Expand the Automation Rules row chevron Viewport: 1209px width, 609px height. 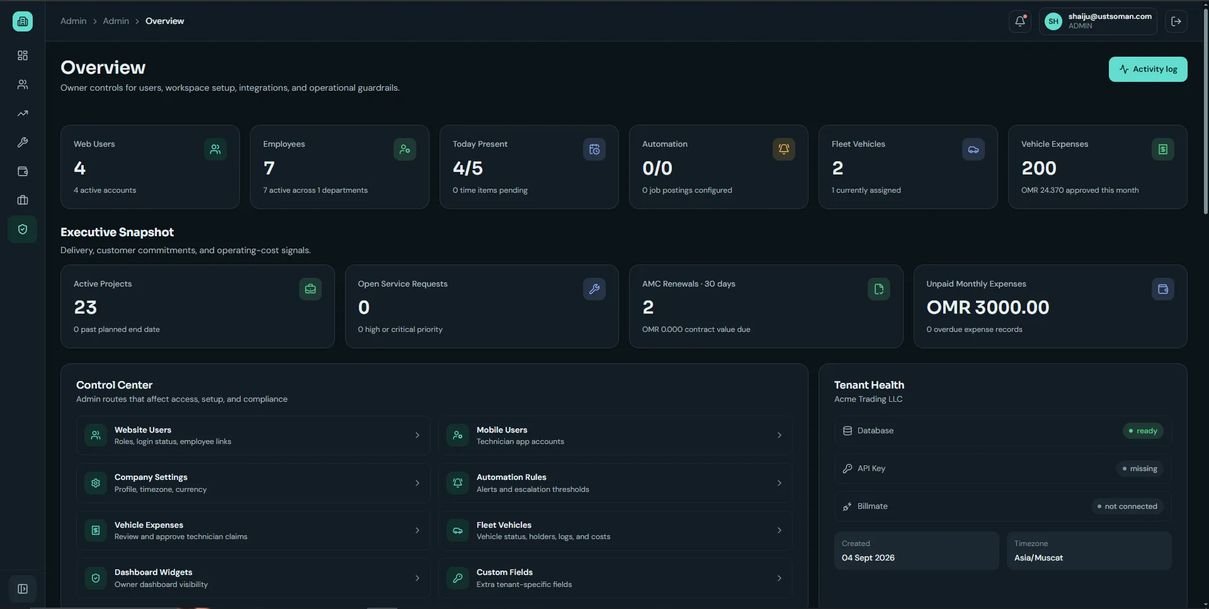780,483
